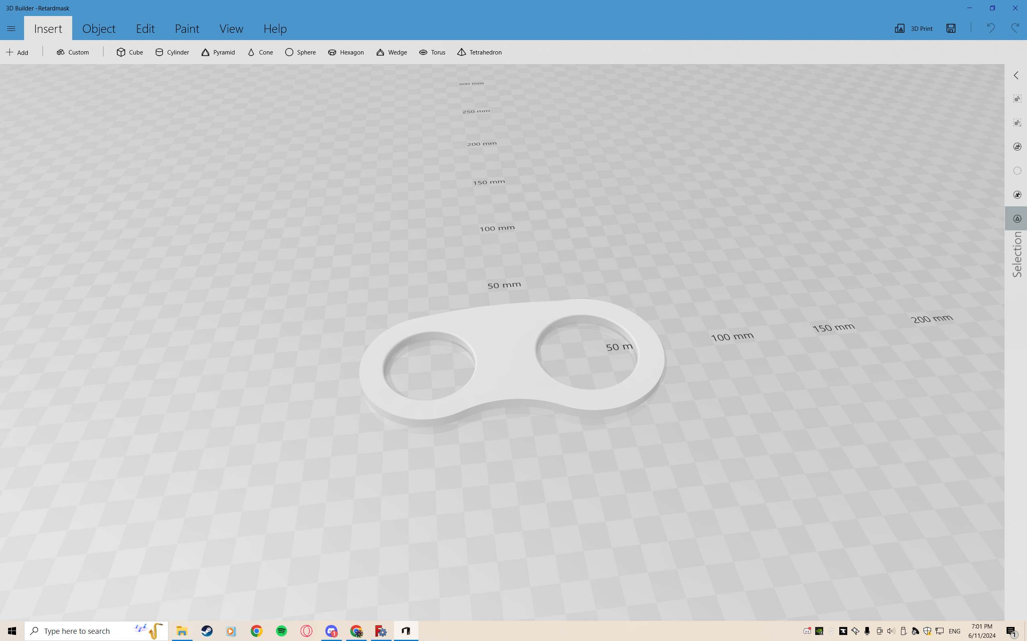Open the Help tab
This screenshot has width=1027, height=641.
tap(275, 28)
